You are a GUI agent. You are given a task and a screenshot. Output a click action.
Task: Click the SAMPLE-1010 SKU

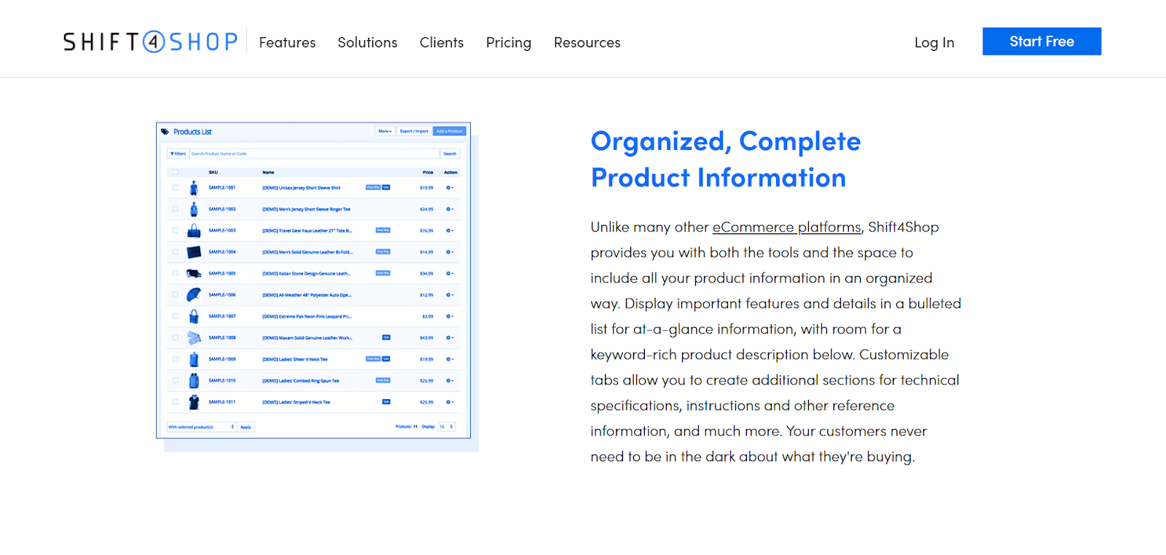222,380
